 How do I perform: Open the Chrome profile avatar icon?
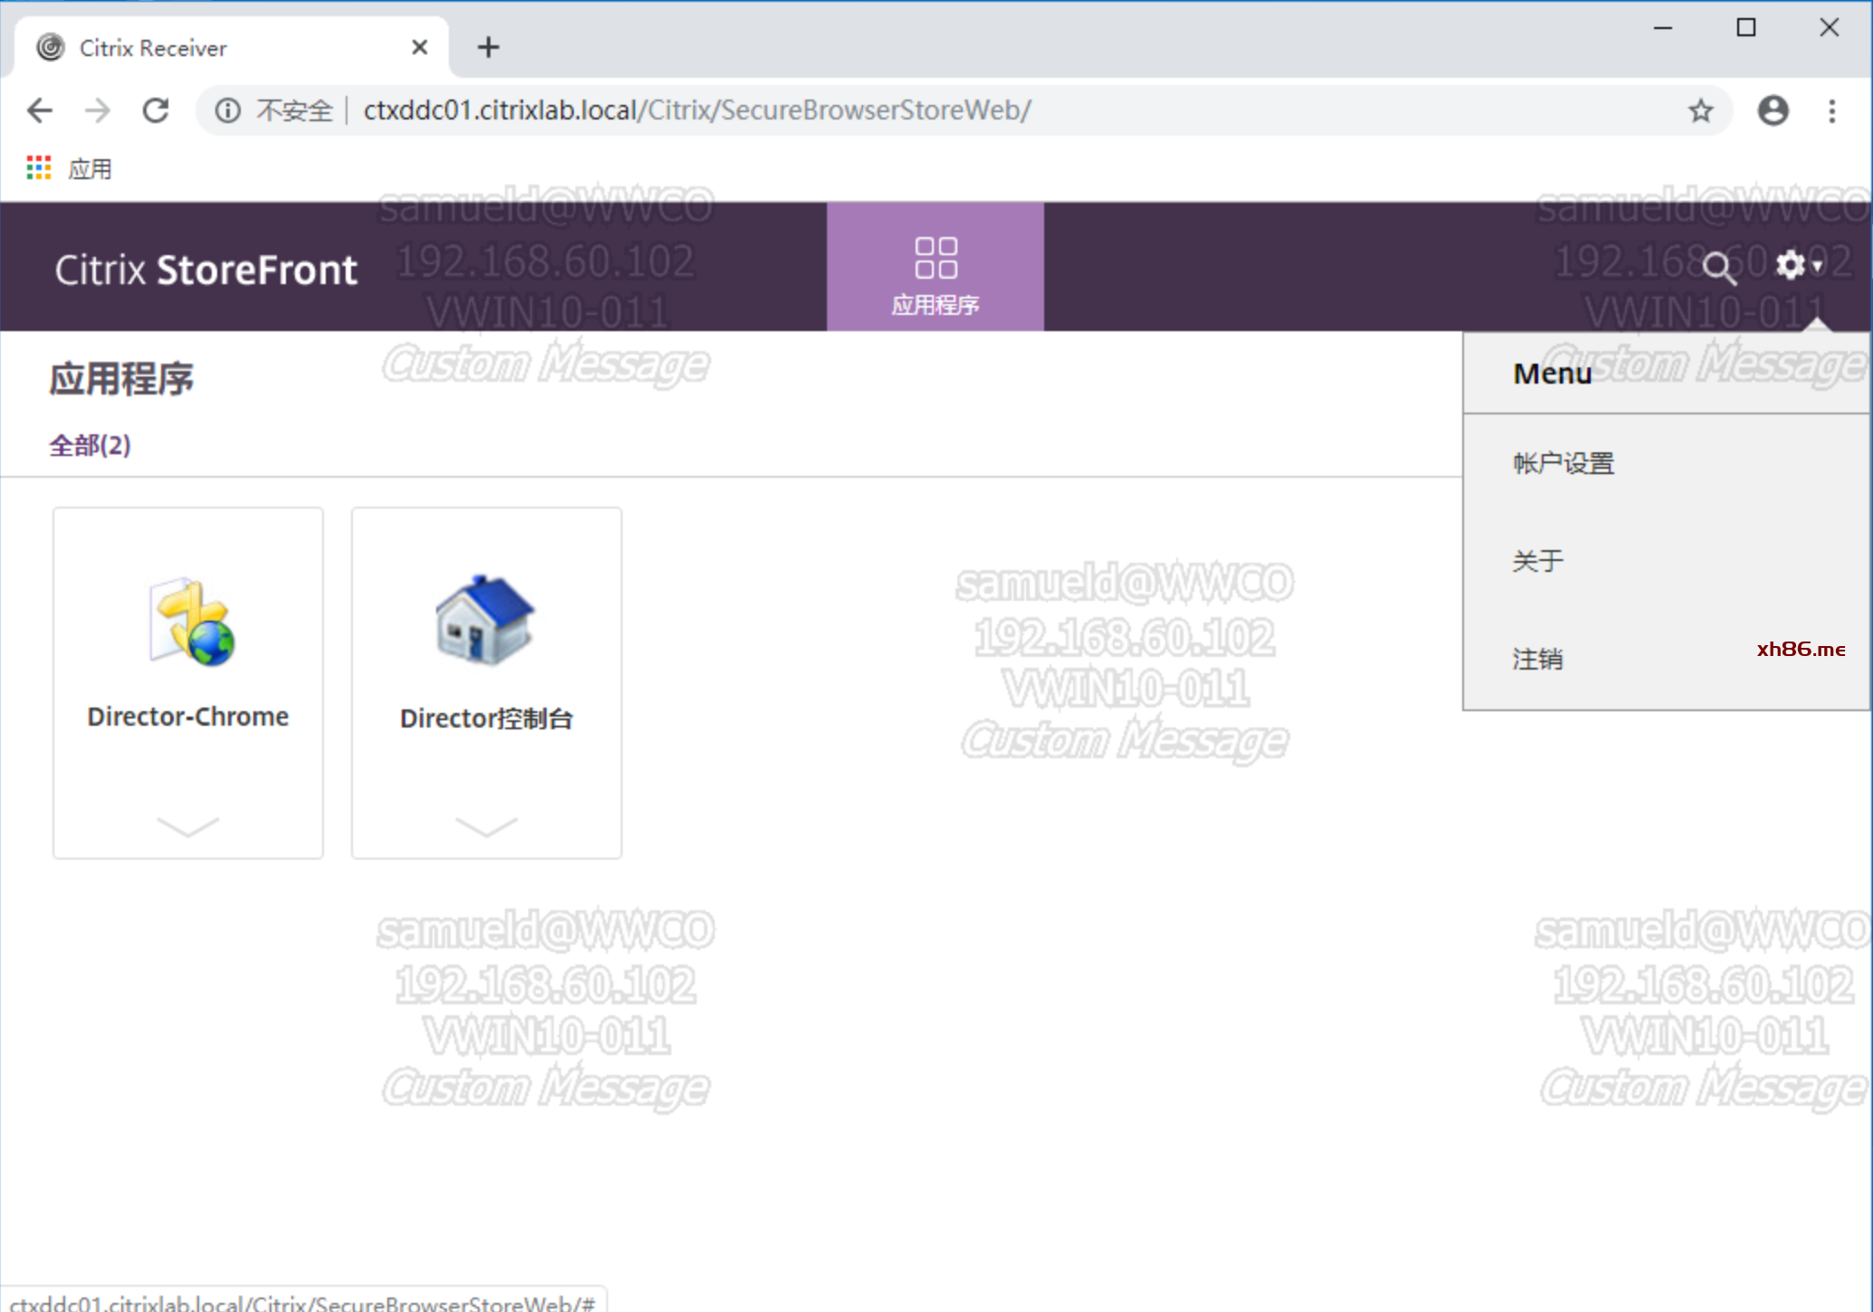click(x=1773, y=110)
